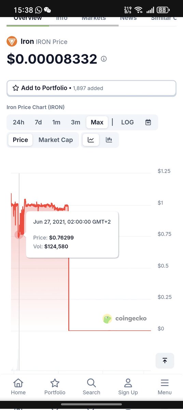Select the 1m time range

[56, 122]
